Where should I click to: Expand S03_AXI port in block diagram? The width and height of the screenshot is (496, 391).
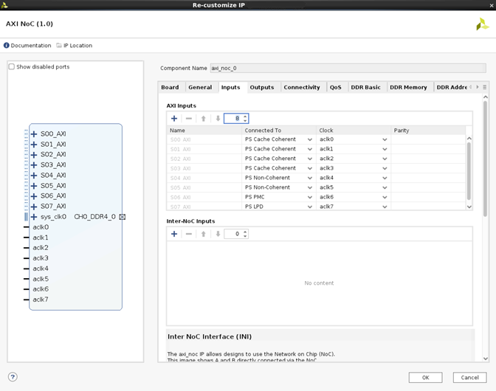coord(34,165)
